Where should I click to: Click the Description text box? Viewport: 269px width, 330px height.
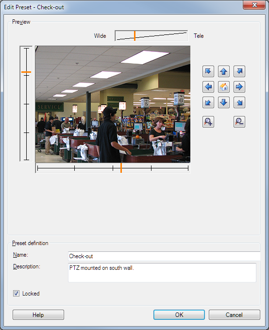coord(162,273)
